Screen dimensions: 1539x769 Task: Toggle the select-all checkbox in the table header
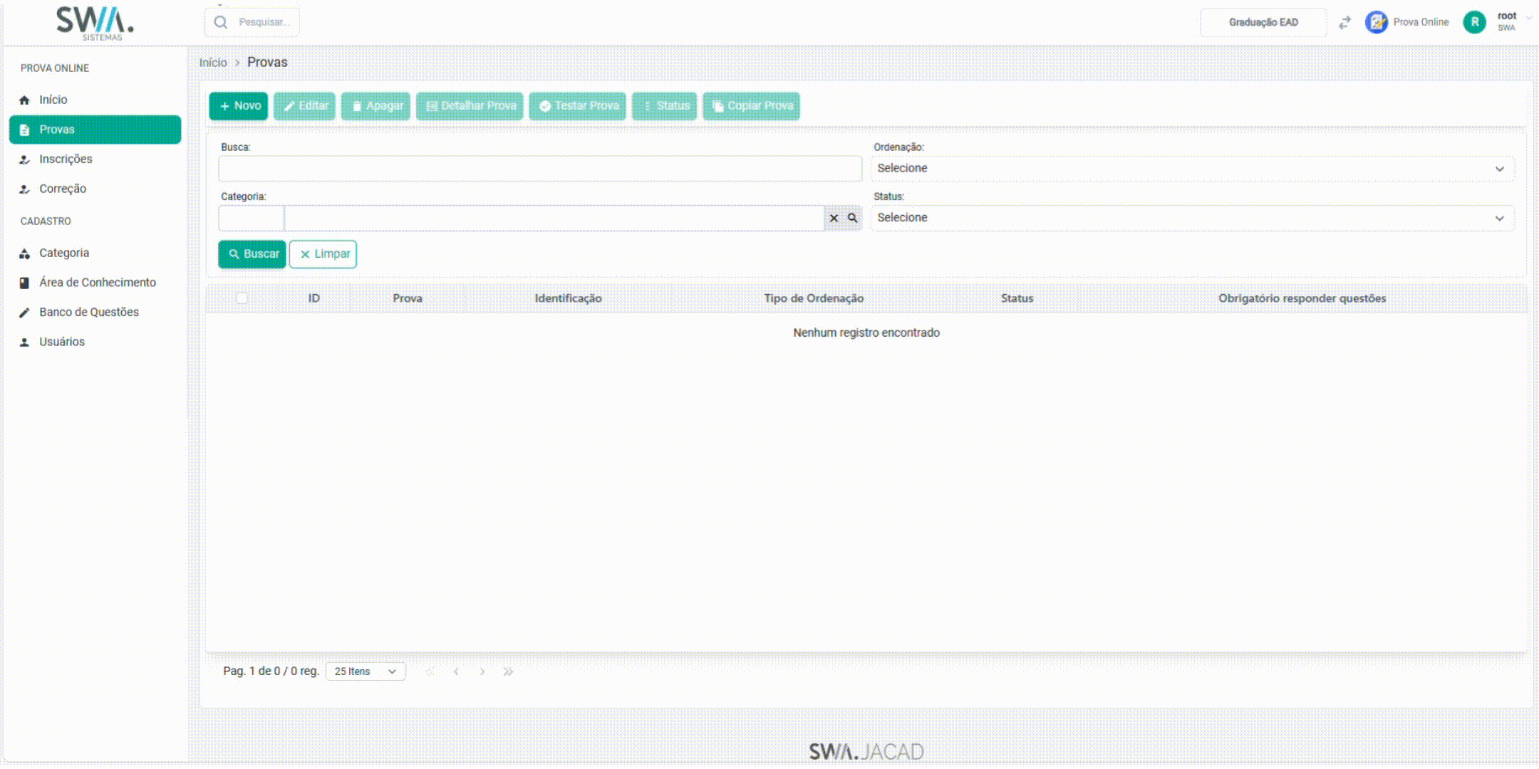coord(242,298)
